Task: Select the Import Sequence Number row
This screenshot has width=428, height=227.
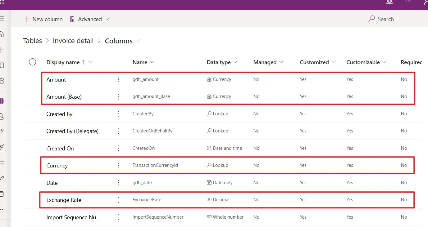Action: [x=73, y=217]
